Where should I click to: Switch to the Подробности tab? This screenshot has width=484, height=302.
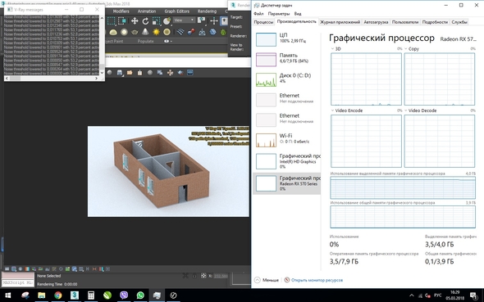(435, 22)
